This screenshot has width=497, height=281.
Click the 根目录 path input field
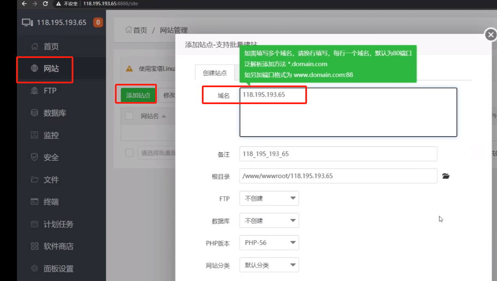tap(338, 176)
